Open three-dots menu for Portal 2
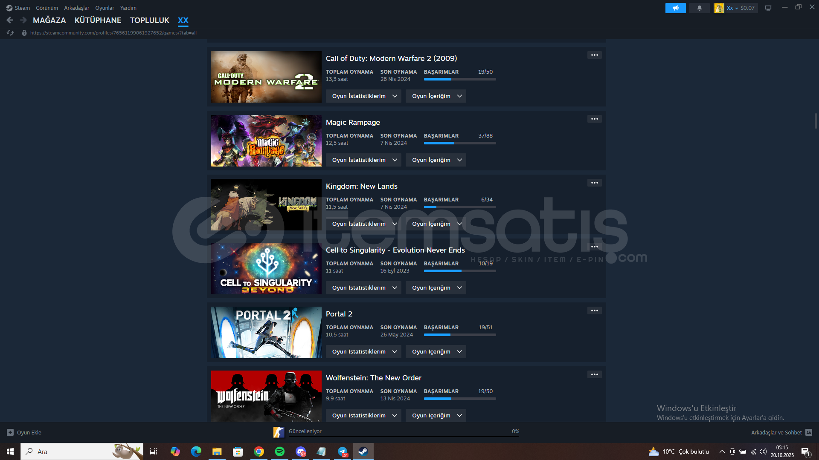 coord(594,310)
